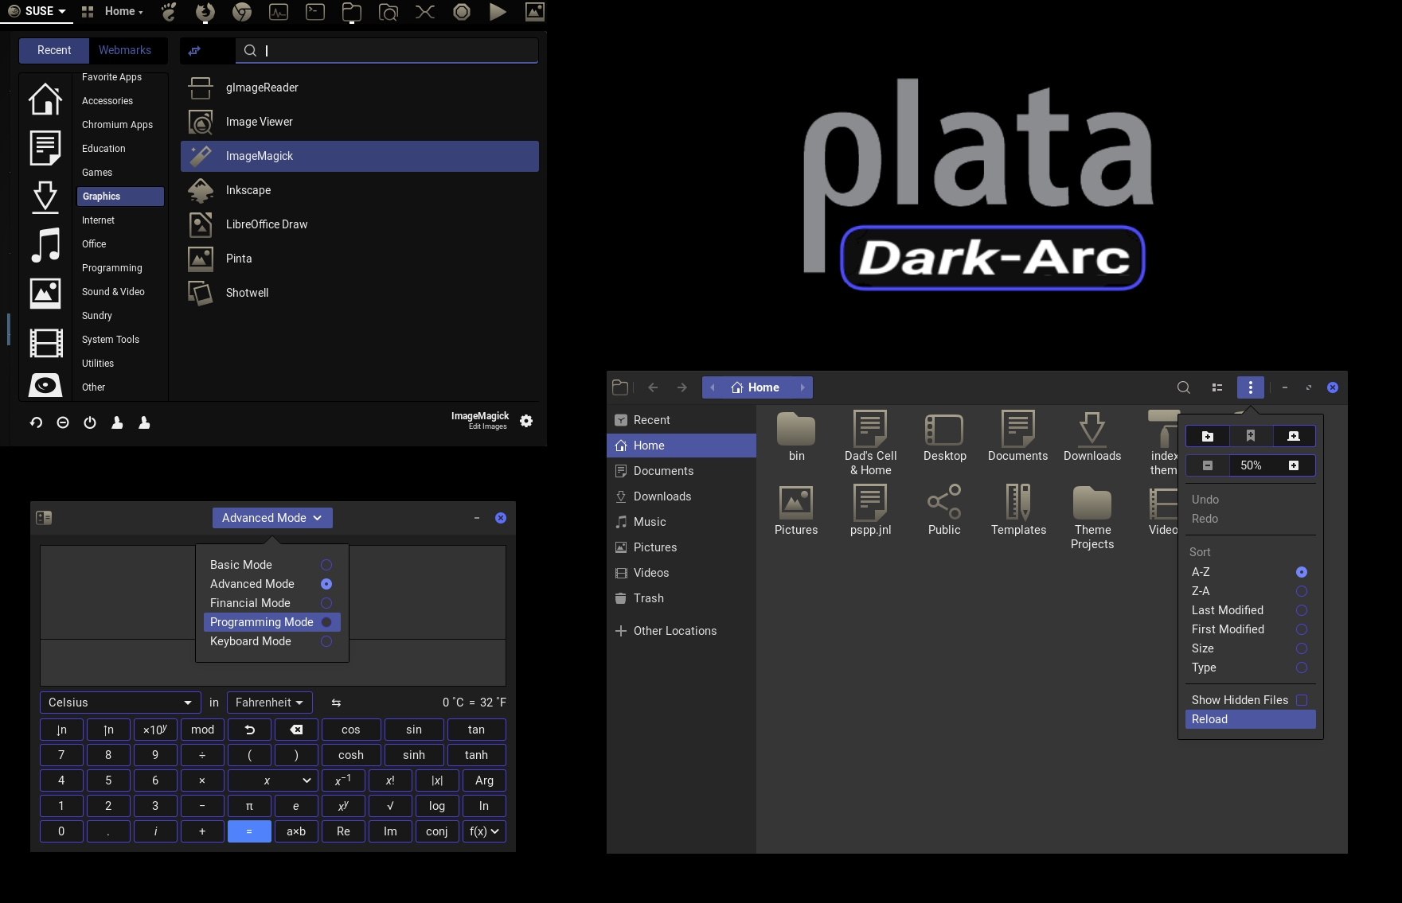
Task: Zoom out with minus icon in popup
Action: click(1208, 465)
